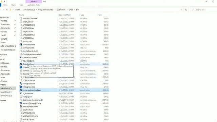Open pinned Desktop under Quick access
The height and width of the screenshot is (122, 217).
[4, 21]
